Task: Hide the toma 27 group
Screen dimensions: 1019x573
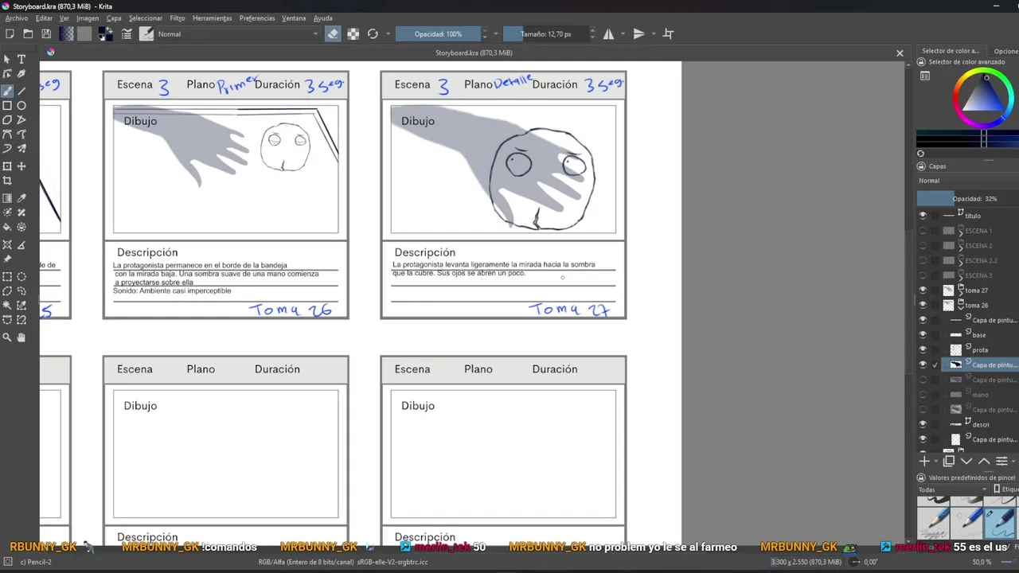Action: pyautogui.click(x=923, y=290)
